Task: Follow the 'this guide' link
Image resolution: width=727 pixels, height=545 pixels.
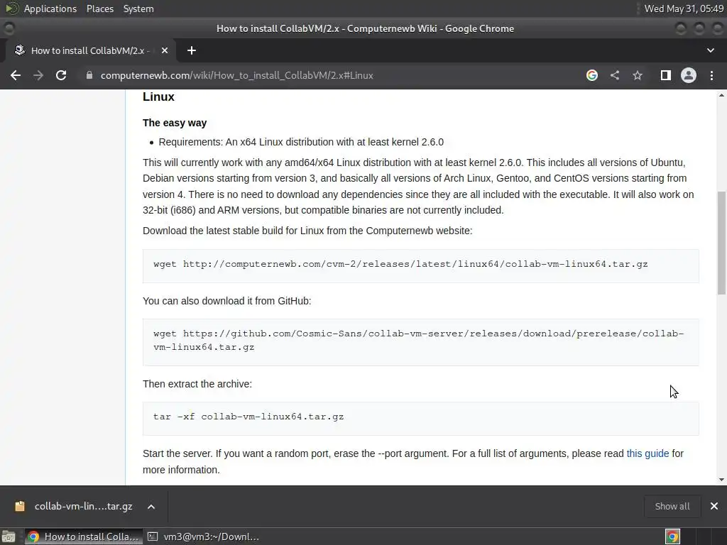Action: pyautogui.click(x=647, y=453)
